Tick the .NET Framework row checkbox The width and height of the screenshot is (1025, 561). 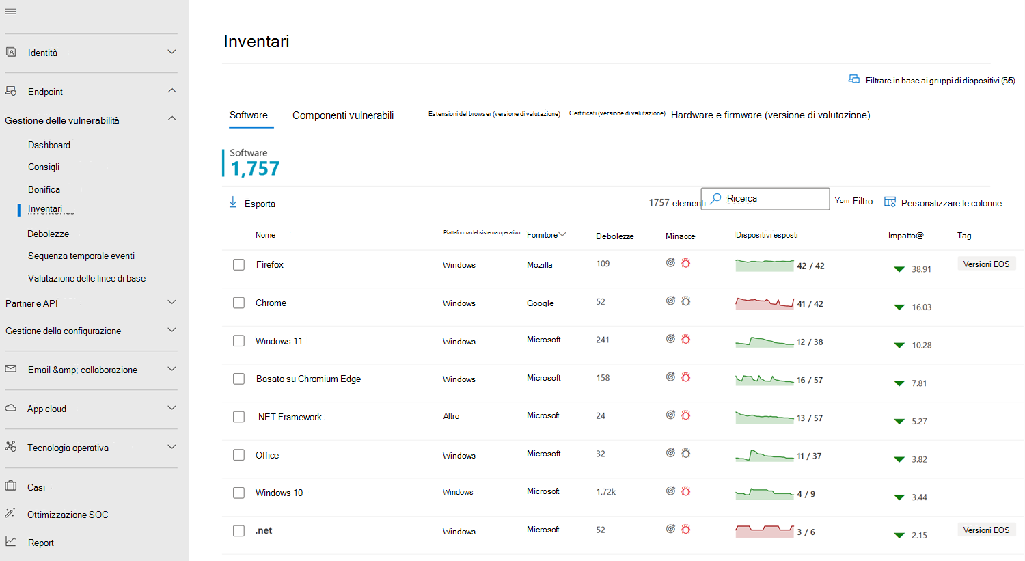tap(238, 417)
